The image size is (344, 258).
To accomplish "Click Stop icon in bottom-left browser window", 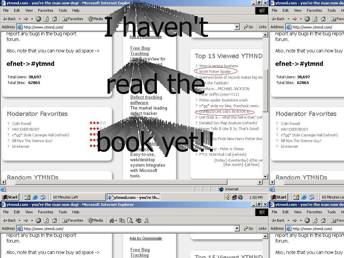I will (x=38, y=220).
